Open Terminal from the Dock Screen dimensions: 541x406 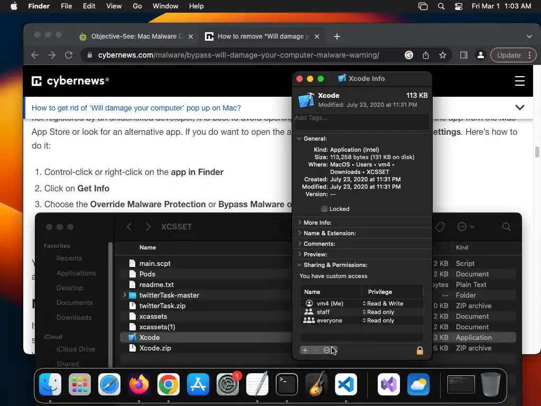(287, 384)
